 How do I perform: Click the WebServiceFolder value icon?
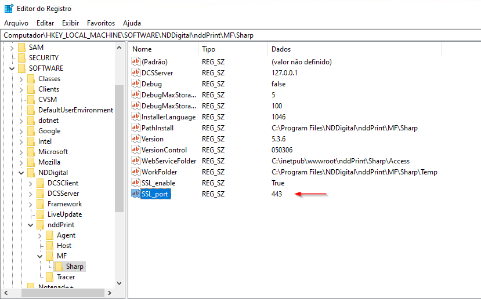pyautogui.click(x=135, y=161)
